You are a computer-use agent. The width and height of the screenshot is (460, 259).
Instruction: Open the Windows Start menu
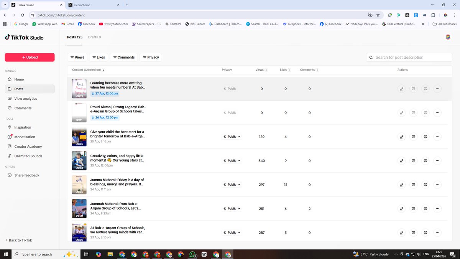click(5, 254)
